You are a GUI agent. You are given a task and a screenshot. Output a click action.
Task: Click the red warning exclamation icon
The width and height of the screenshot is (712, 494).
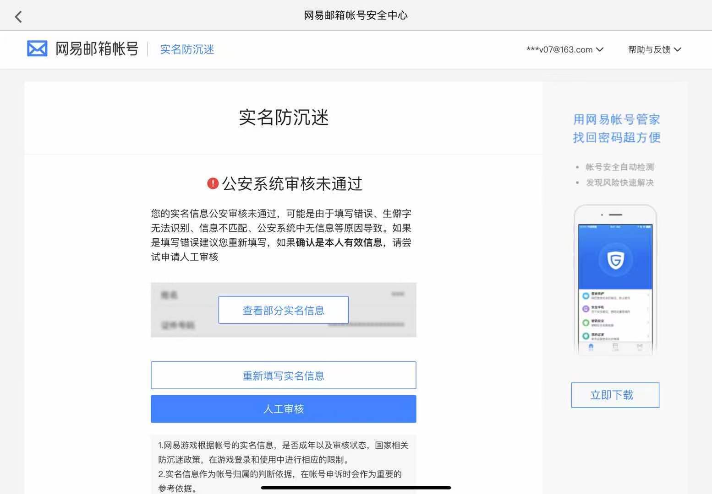213,183
